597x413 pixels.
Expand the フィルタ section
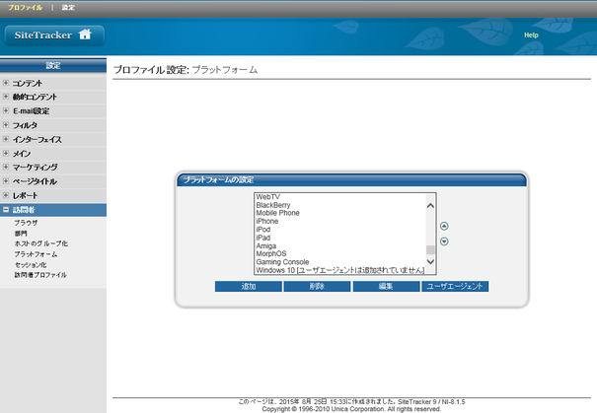(x=6, y=125)
